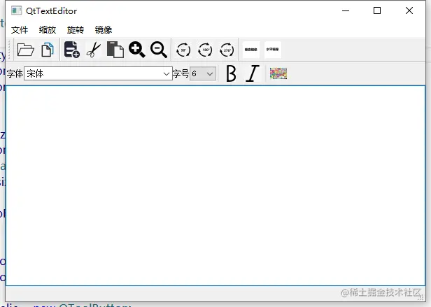Image resolution: width=431 pixels, height=307 pixels.
Task: Rotate by 270 degrees icon
Action: pos(227,50)
